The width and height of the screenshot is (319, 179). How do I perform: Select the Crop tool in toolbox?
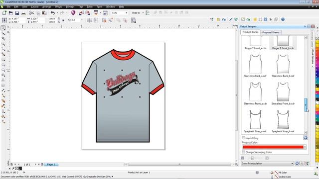[x=3, y=39]
